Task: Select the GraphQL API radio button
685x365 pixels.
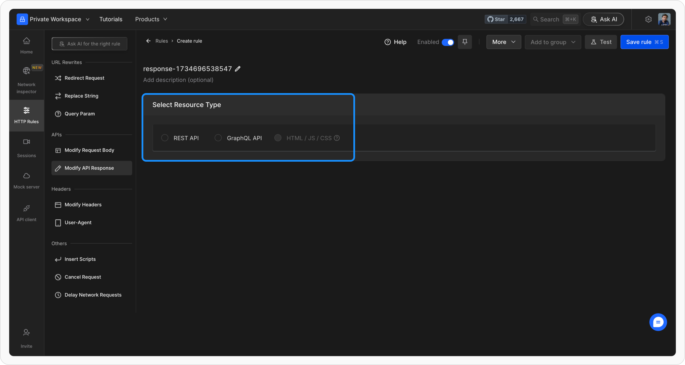Action: [218, 138]
